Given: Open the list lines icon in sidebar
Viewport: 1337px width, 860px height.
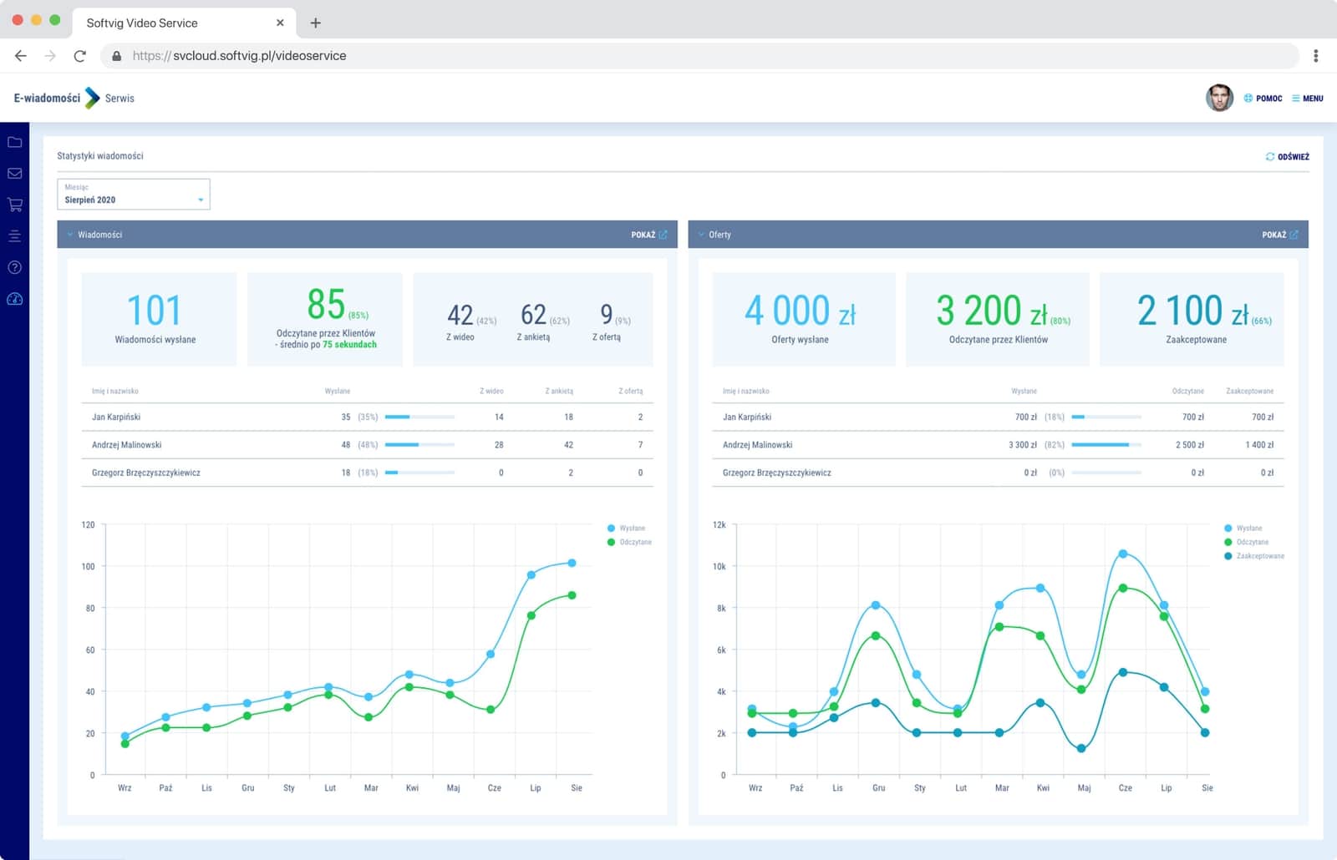Looking at the screenshot, I should point(14,236).
